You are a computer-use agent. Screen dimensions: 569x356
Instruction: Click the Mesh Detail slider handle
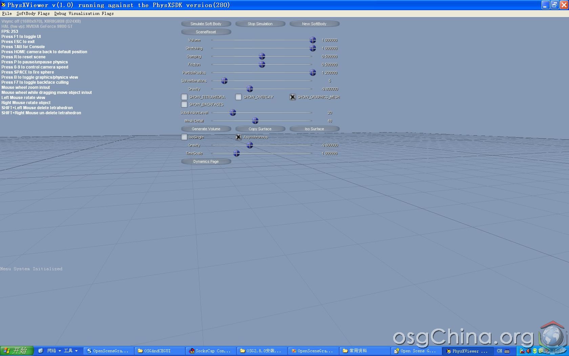click(255, 121)
